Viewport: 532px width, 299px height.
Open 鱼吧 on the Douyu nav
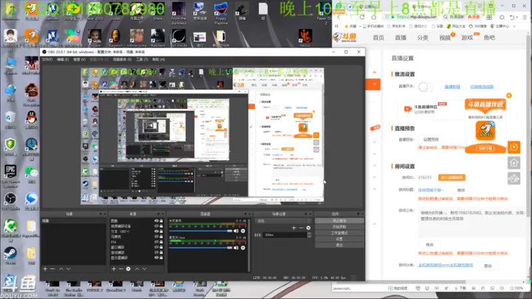coord(489,38)
